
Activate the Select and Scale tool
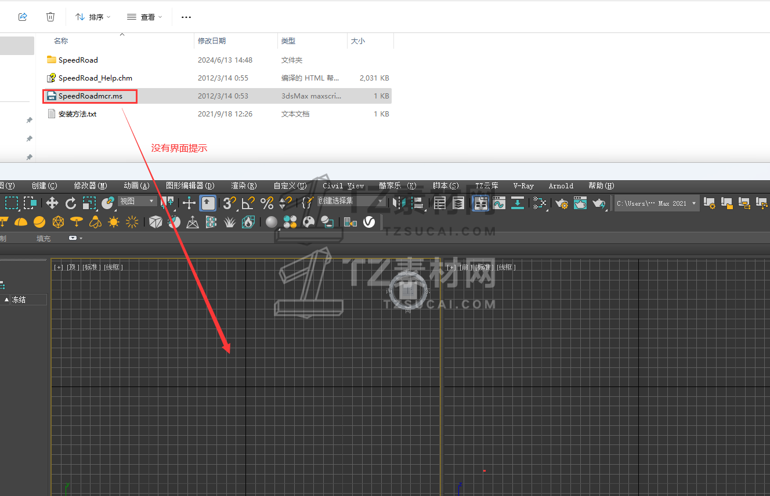tap(89, 203)
